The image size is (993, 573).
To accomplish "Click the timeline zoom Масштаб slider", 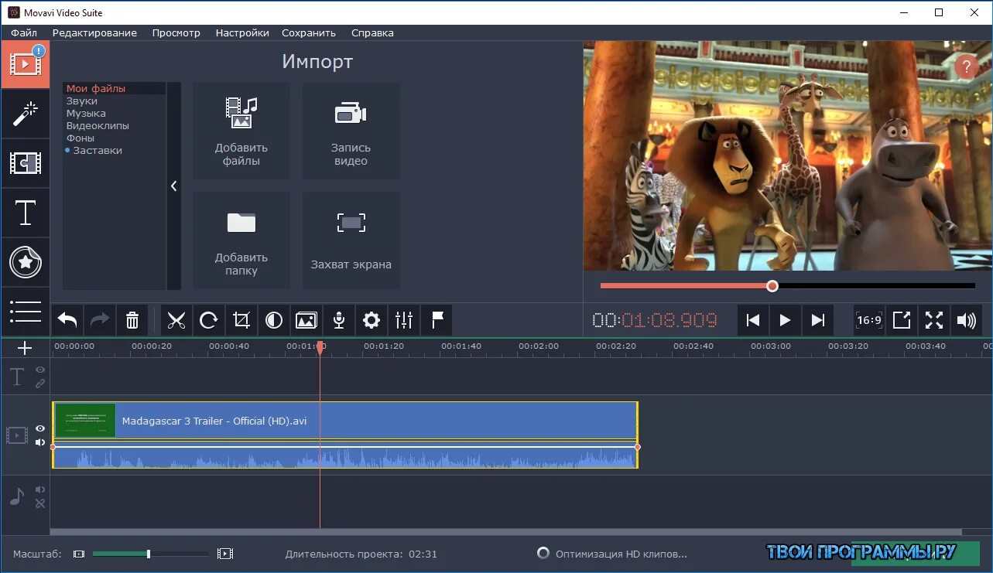I will click(151, 554).
